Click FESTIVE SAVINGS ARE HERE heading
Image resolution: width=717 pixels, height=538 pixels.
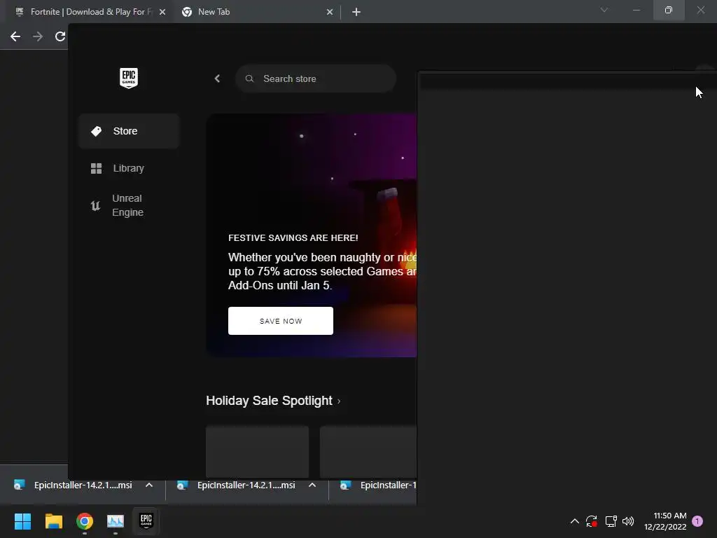[x=293, y=238]
